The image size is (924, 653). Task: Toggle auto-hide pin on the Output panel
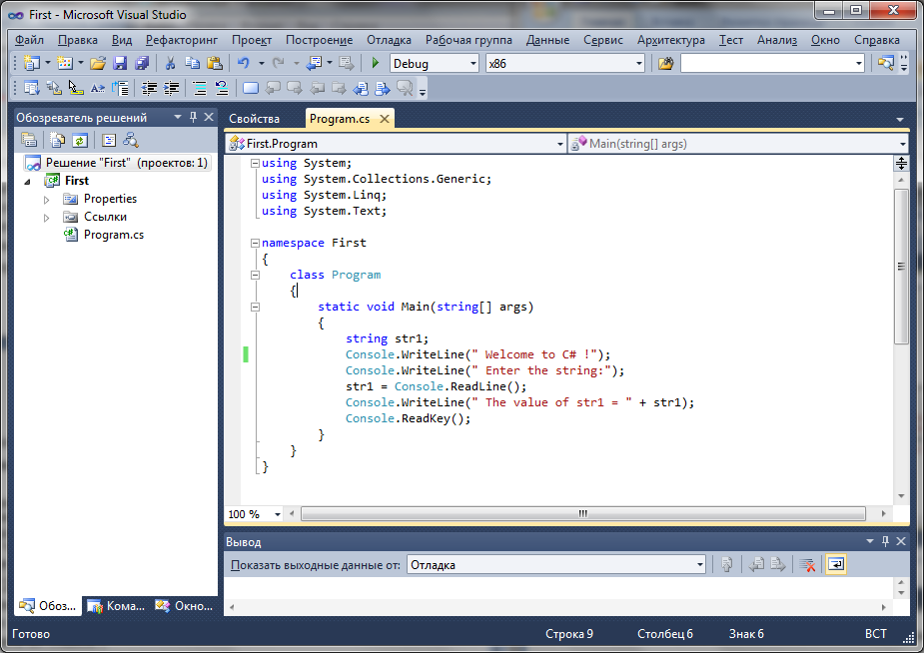[x=885, y=541]
